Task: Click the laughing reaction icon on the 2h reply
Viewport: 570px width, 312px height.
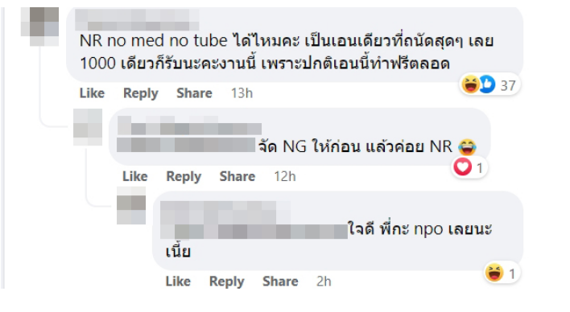Action: click(494, 273)
